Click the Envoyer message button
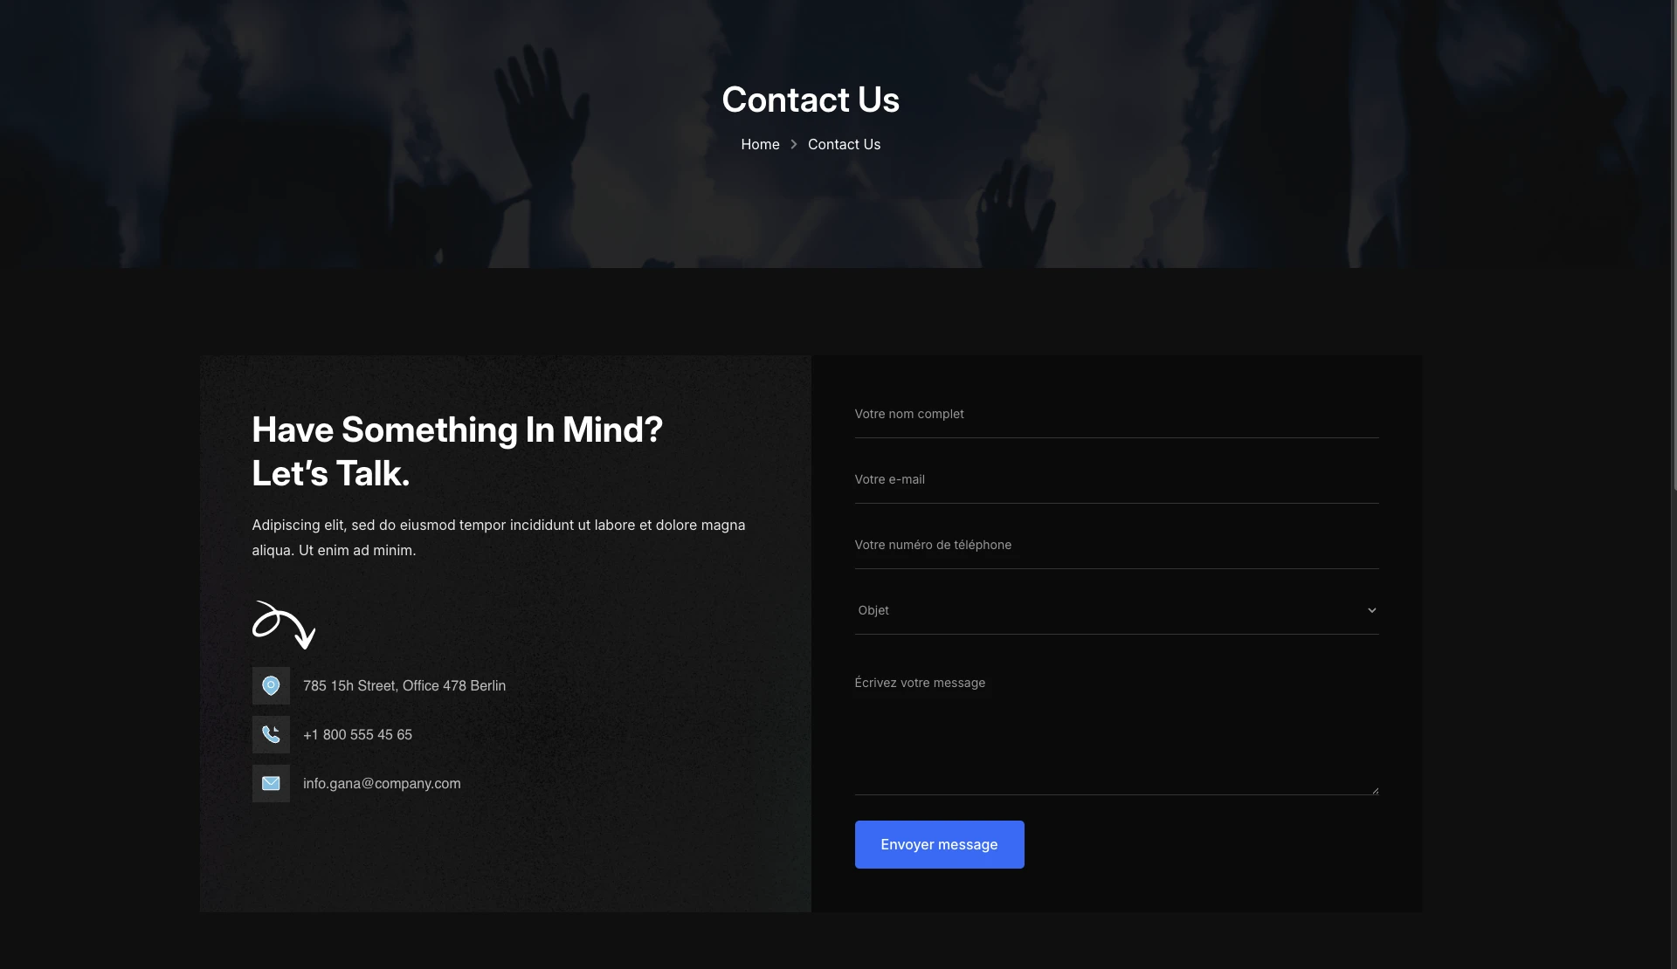This screenshot has height=969, width=1677. tap(939, 844)
